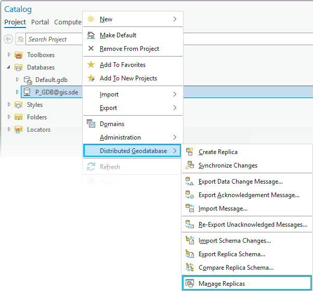This screenshot has width=313, height=291.
Task: Click the Domains icon
Action: click(x=91, y=123)
